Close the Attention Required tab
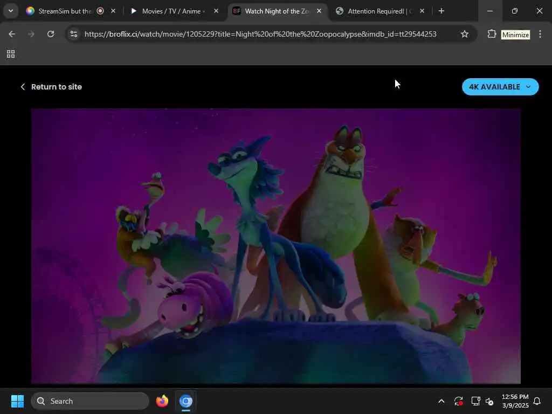The height and width of the screenshot is (414, 552). coord(422,11)
